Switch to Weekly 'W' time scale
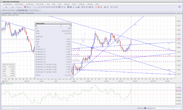The width and height of the screenshot is (183, 110). [x=62, y=7]
